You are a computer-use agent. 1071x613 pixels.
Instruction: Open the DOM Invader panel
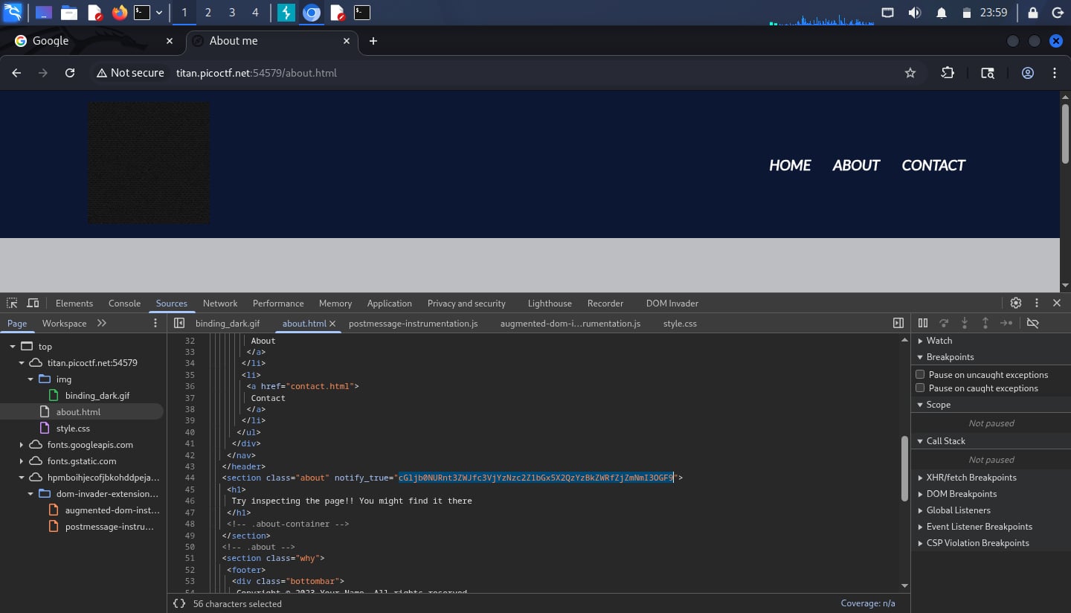coord(672,303)
